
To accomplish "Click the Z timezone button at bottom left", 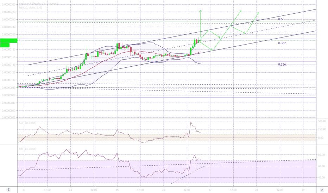I will tap(8, 189).
